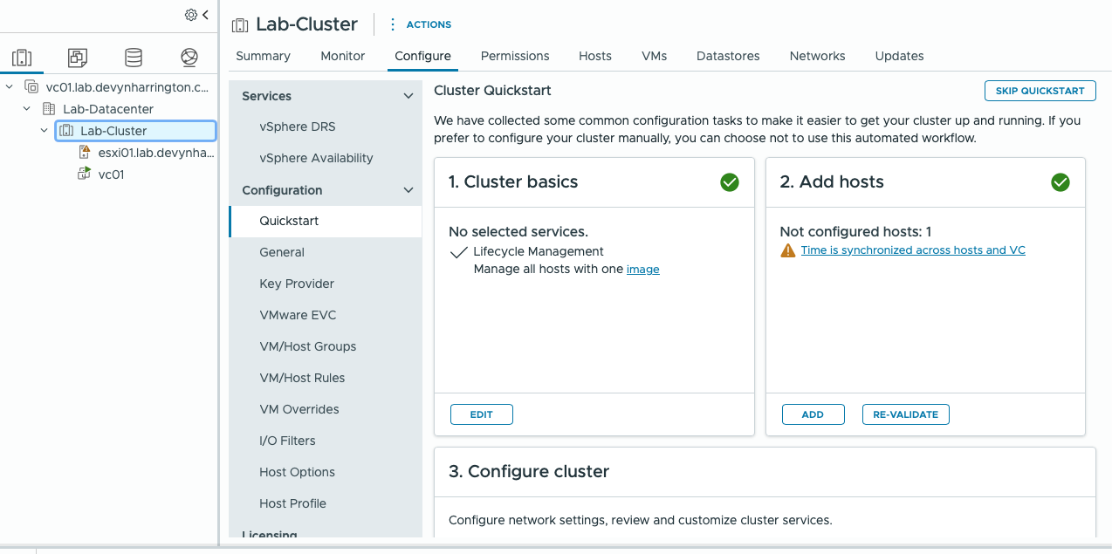The width and height of the screenshot is (1112, 554).
Task: Click the Cluster basics green check icon
Action: click(730, 182)
